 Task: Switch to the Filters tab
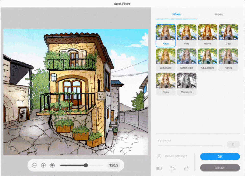pyautogui.click(x=176, y=14)
